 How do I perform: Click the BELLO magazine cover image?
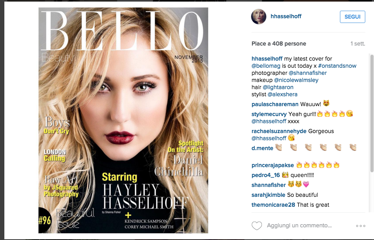click(x=123, y=120)
